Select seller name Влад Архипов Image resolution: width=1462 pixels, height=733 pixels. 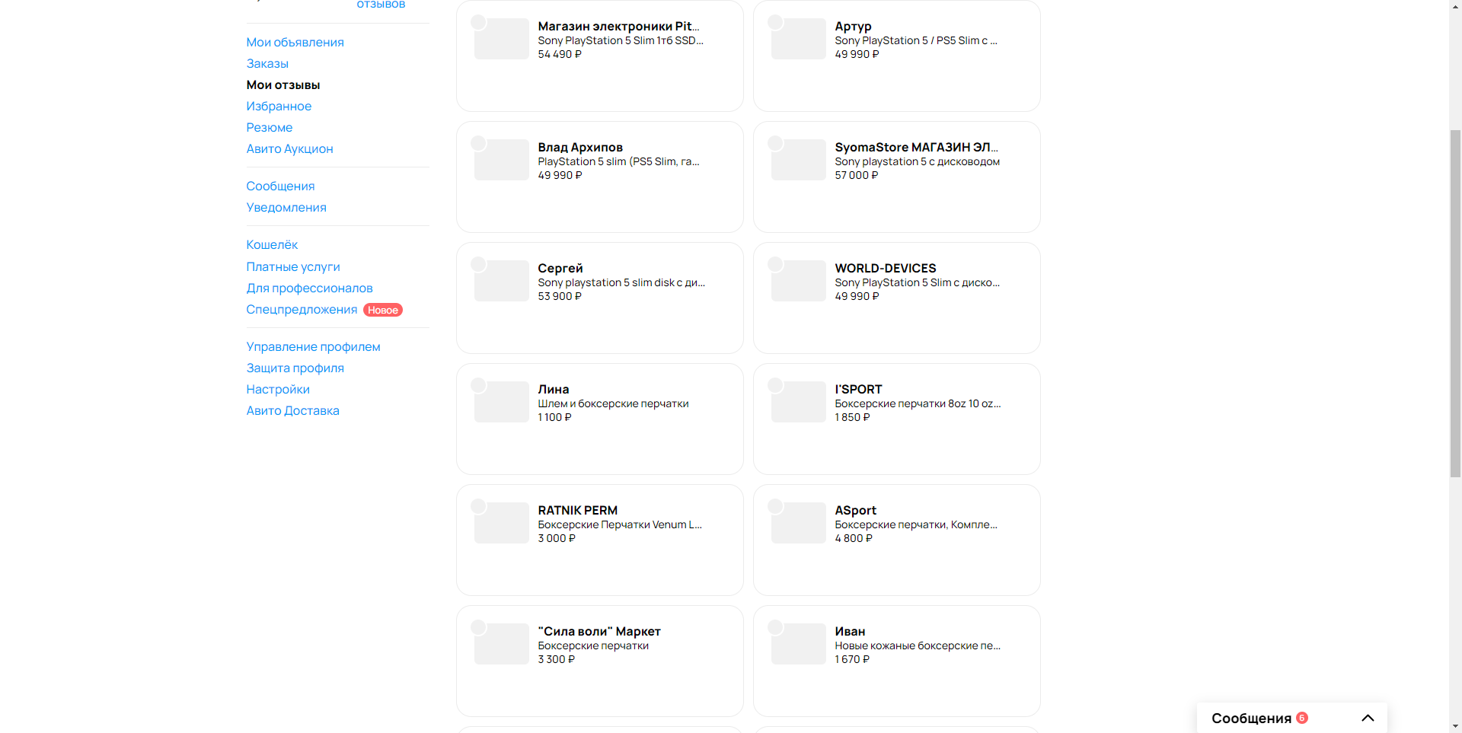click(580, 147)
